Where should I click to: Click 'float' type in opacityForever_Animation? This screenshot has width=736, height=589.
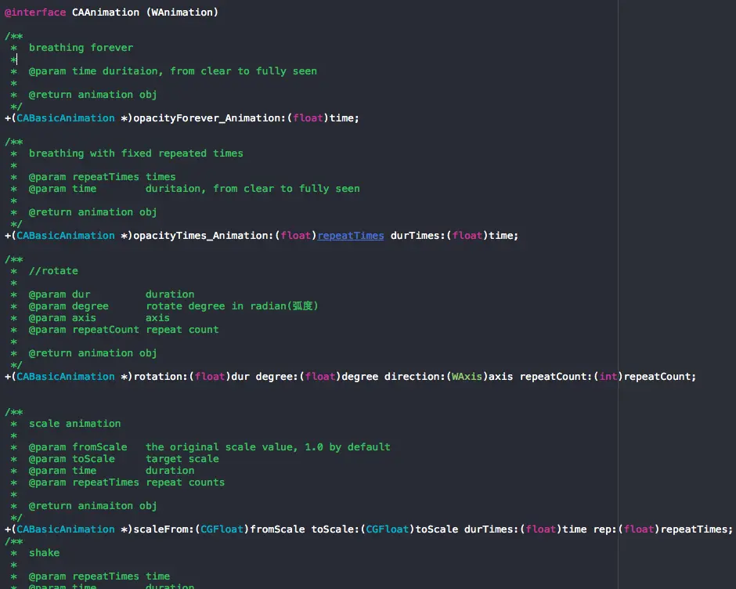coord(308,118)
